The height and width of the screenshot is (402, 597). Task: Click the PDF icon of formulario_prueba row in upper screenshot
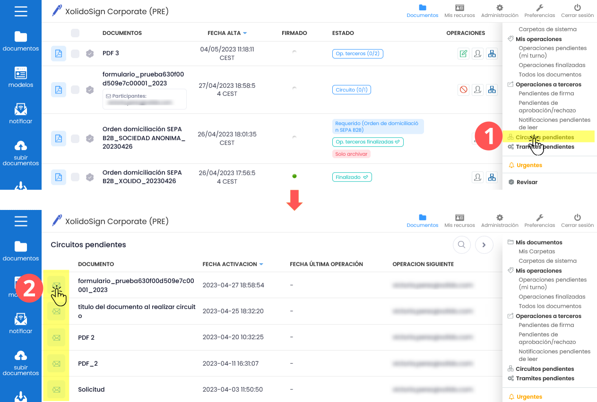pos(59,90)
